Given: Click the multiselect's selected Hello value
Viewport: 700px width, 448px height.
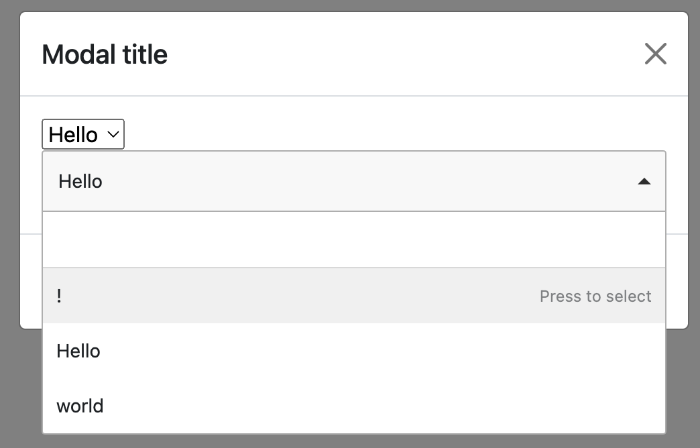Looking at the screenshot, I should click(80, 181).
